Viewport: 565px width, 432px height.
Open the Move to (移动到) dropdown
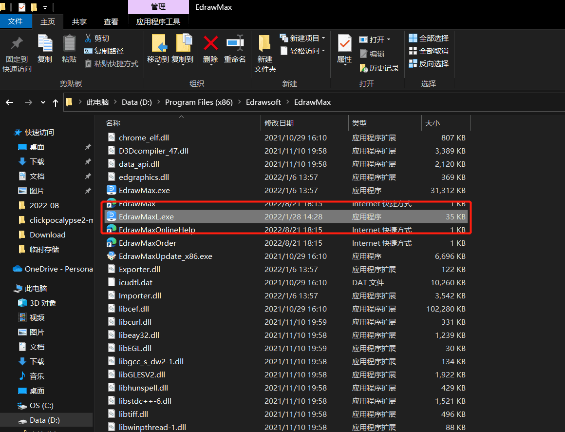click(158, 64)
